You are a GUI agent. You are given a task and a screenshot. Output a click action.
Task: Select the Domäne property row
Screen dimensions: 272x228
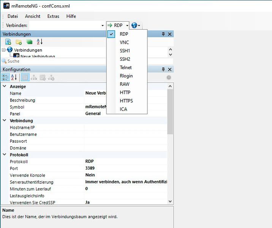88,148
